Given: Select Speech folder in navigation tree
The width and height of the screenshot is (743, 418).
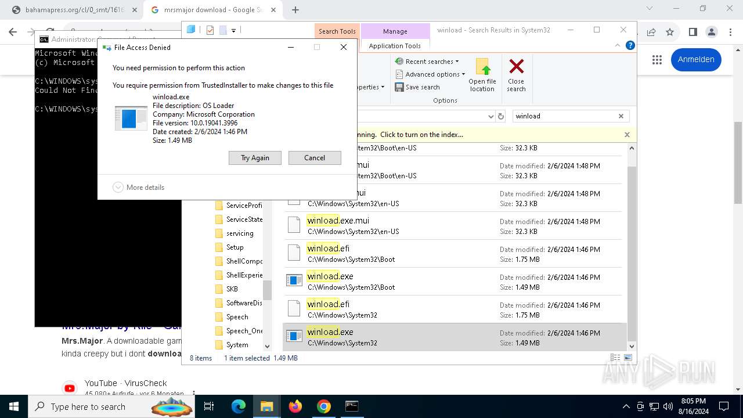Looking at the screenshot, I should point(232,317).
